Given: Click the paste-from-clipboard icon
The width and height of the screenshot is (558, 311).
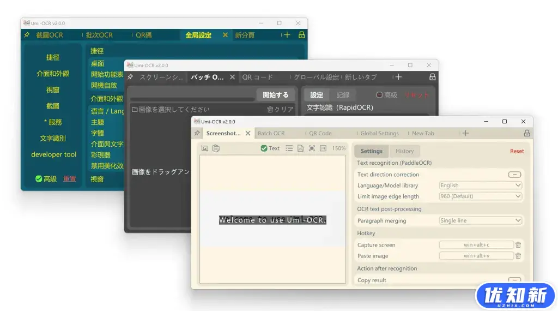Looking at the screenshot, I should pyautogui.click(x=216, y=148).
